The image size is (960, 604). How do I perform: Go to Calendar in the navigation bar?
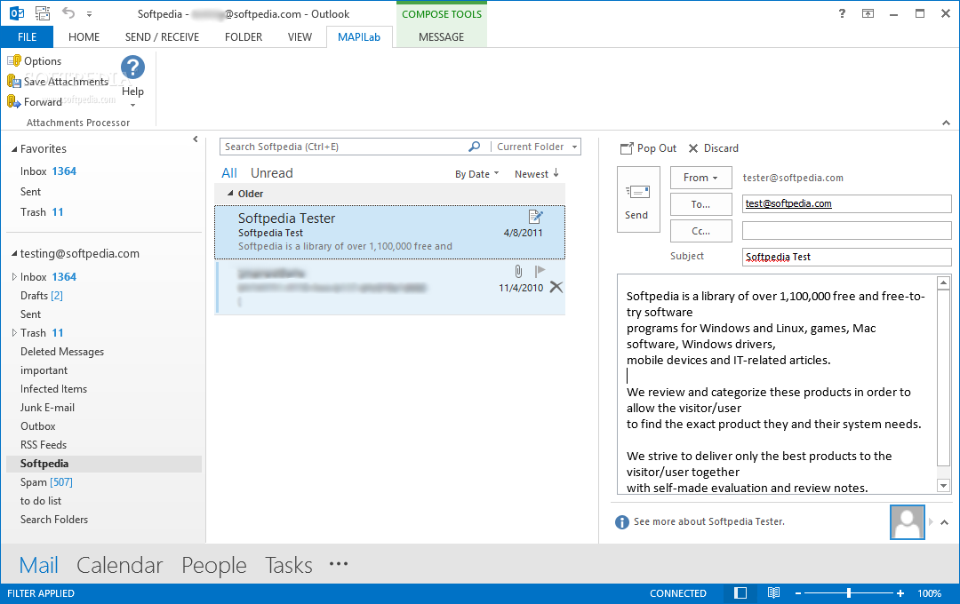pyautogui.click(x=119, y=565)
